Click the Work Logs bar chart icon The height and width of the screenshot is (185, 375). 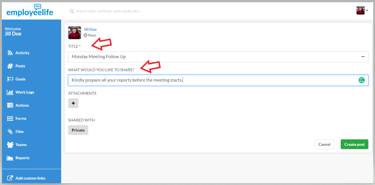[10, 92]
